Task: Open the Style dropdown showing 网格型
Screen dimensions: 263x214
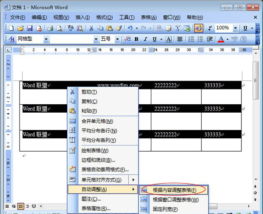Action: tap(46, 39)
